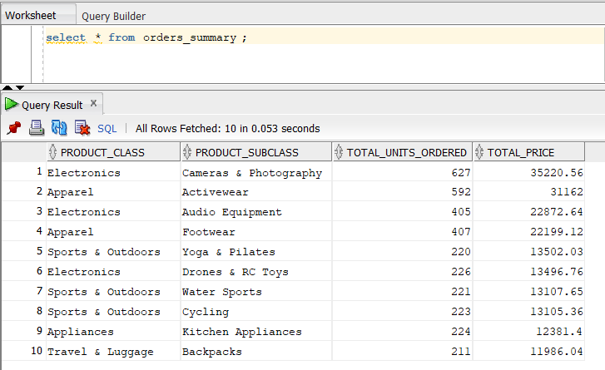Select row number 5 header

23,252
